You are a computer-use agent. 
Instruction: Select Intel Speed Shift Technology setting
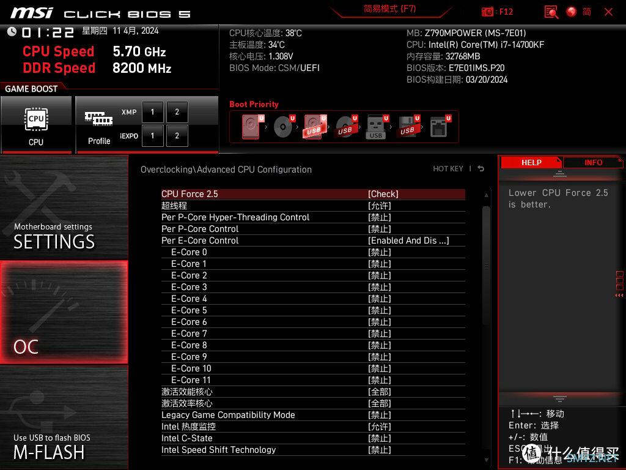(313, 450)
